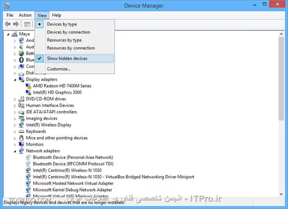Screen dimensions: 288x209
Task: Click the Properties pane toolbar icon
Action: (27, 24)
